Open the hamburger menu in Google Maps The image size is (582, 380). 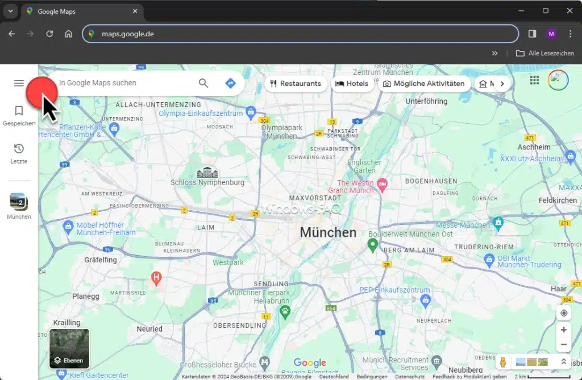pos(19,83)
